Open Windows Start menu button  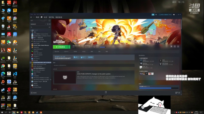tap(2, 112)
